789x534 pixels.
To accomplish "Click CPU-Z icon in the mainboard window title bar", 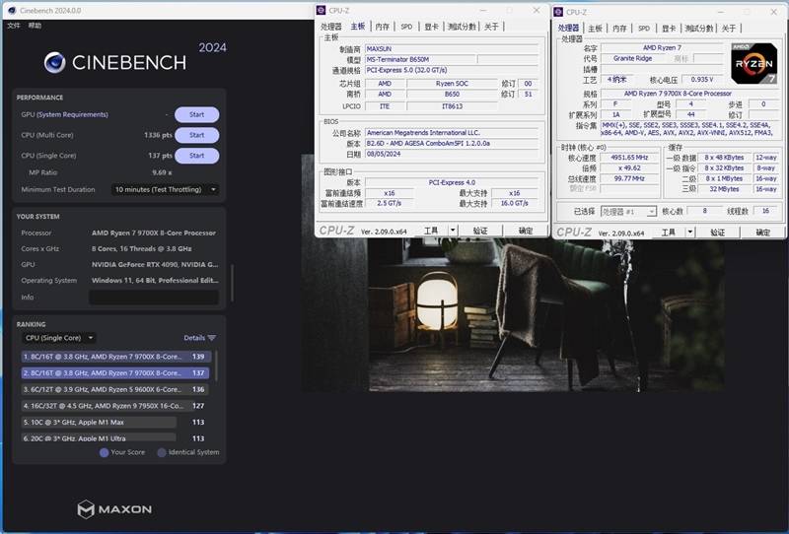I will (323, 10).
